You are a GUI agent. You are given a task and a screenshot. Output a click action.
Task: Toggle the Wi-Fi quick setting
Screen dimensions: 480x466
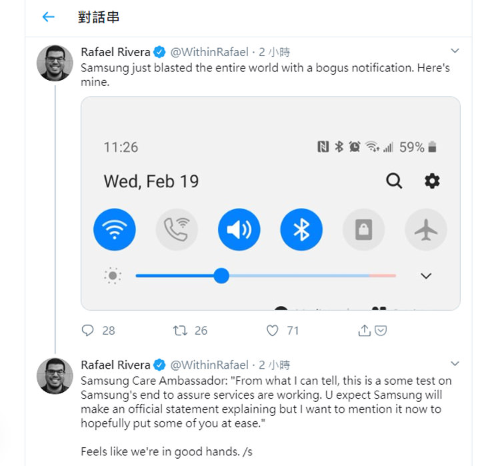tap(115, 230)
